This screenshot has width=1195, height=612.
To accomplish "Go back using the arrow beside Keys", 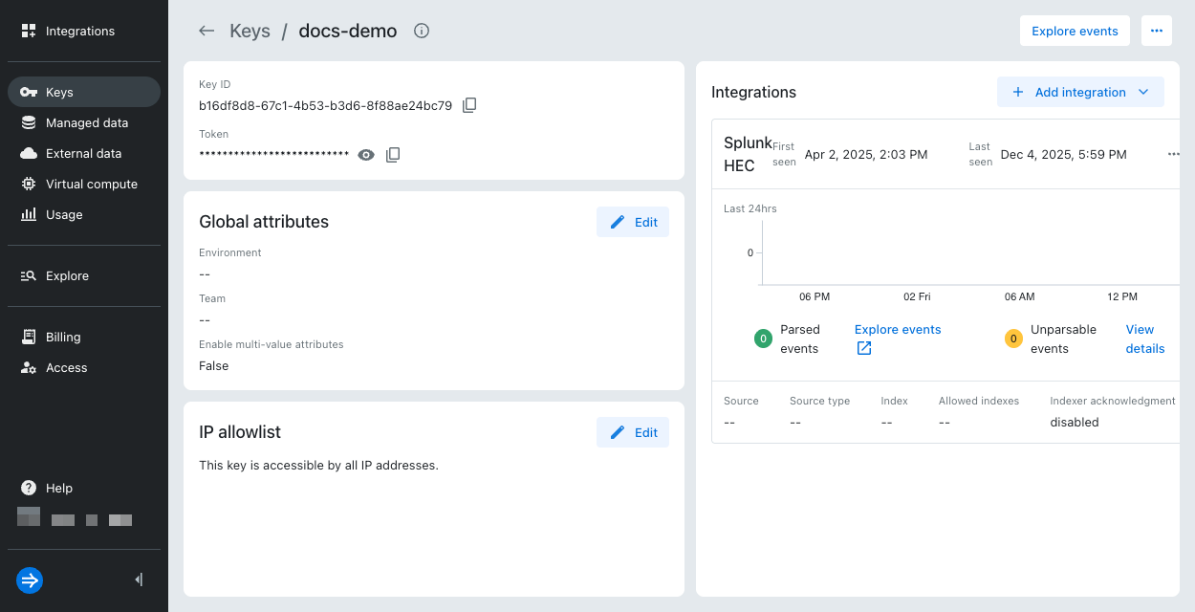I will coord(206,31).
